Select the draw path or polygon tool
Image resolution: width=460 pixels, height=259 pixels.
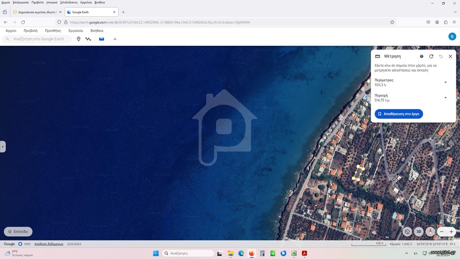tap(88, 39)
